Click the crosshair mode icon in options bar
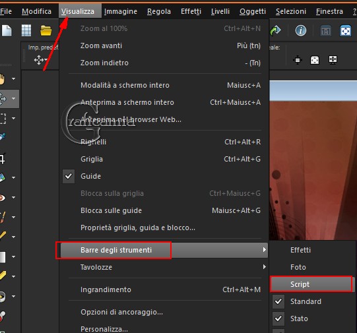Screen dimensions: 357x333 (298, 60)
